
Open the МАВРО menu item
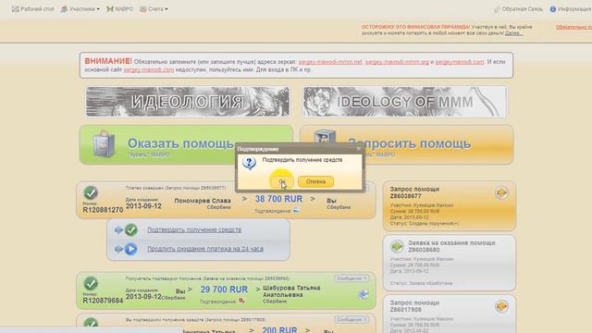[x=119, y=8]
